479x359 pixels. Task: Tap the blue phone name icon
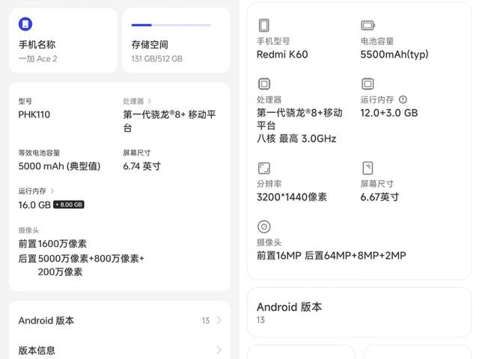coord(25,25)
